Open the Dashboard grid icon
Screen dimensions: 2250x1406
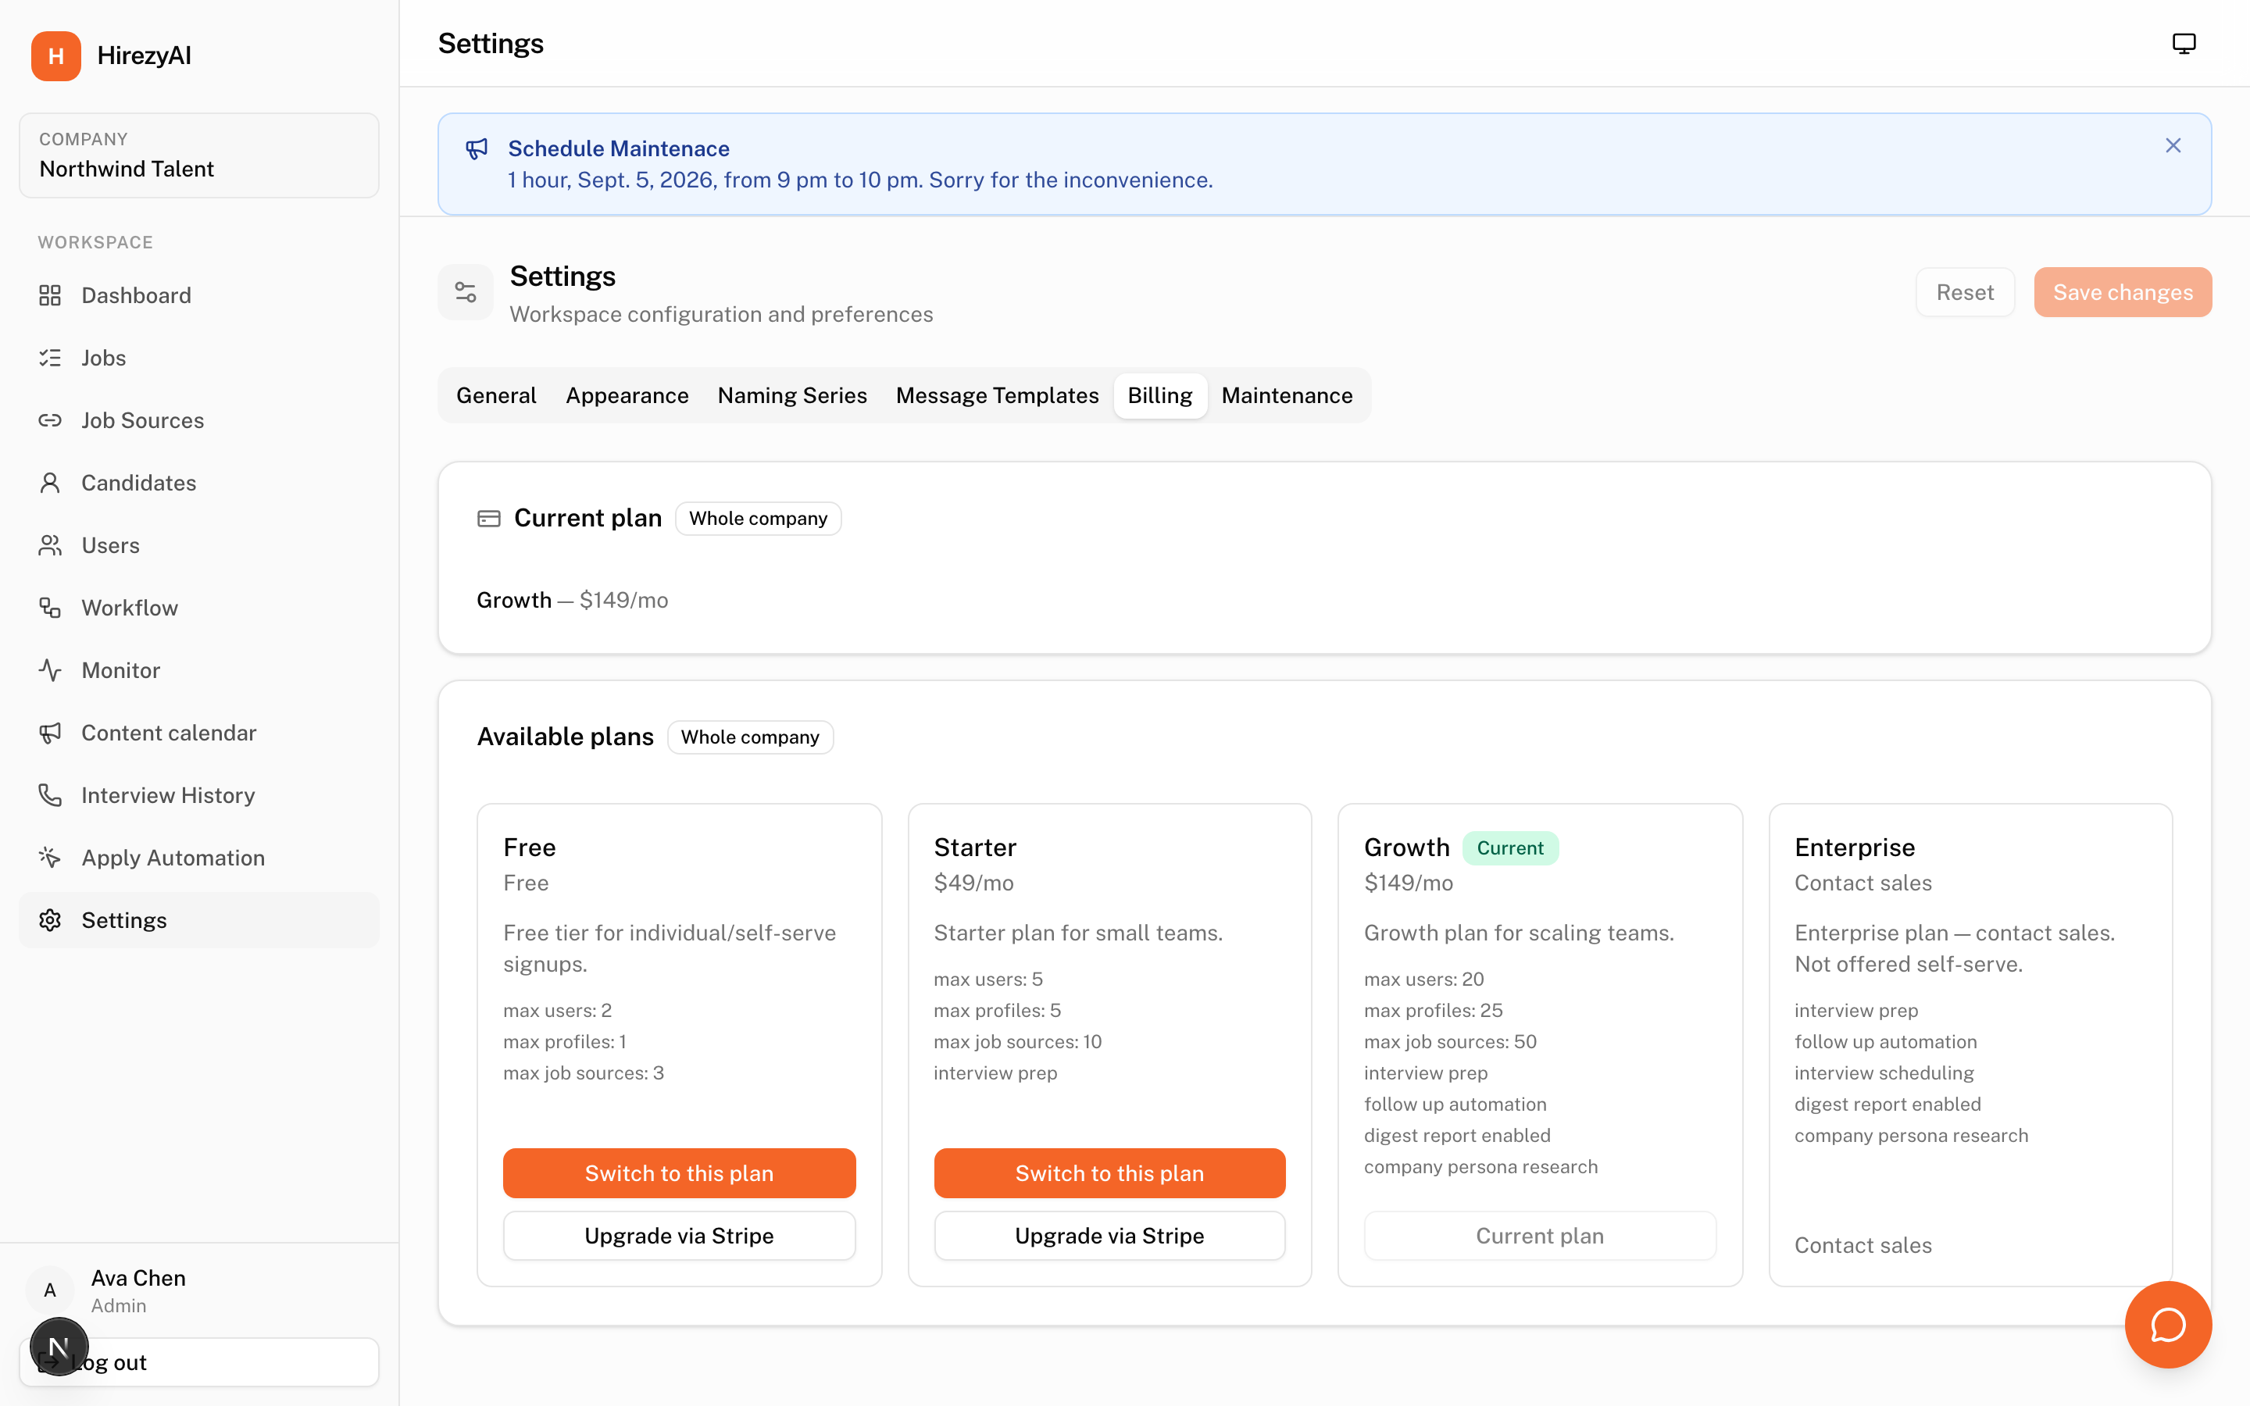50,296
